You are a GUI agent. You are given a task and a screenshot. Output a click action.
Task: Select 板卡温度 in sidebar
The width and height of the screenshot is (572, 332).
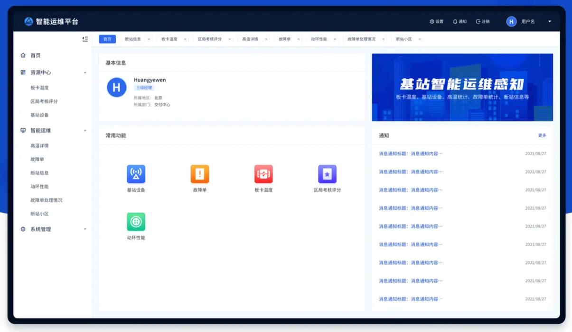coord(39,88)
